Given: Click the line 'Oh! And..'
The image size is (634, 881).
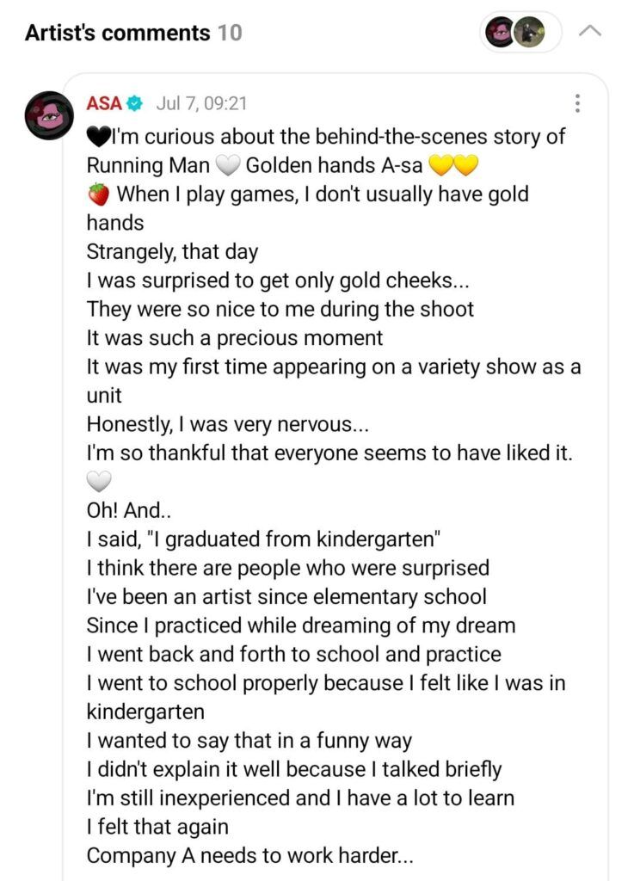Looking at the screenshot, I should tap(128, 510).
